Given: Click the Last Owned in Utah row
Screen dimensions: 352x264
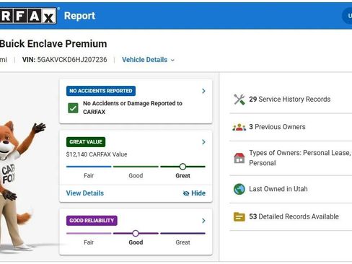Looking at the screenshot, I should (291, 189).
